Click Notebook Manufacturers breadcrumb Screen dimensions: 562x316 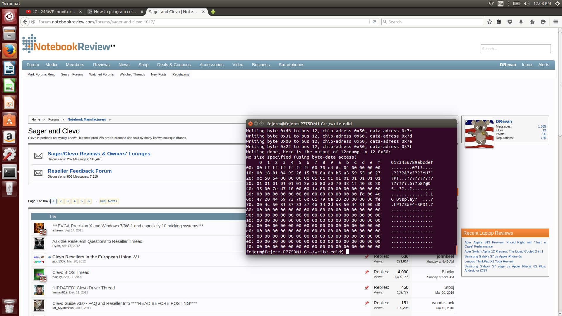click(87, 119)
